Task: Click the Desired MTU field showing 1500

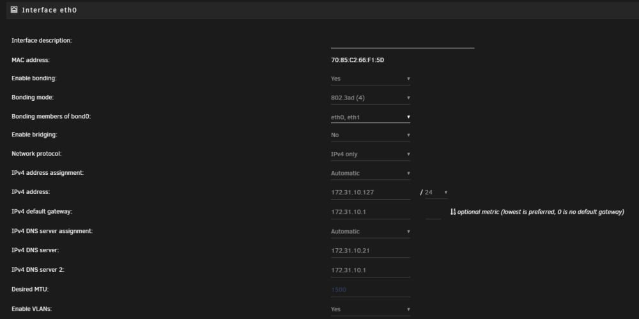Action: click(371, 290)
